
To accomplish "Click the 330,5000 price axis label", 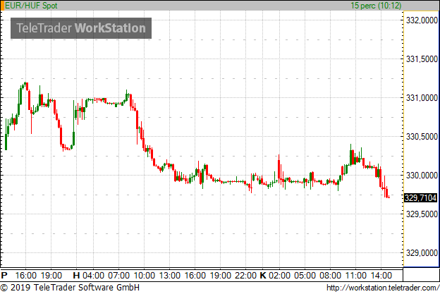I will click(x=422, y=137).
